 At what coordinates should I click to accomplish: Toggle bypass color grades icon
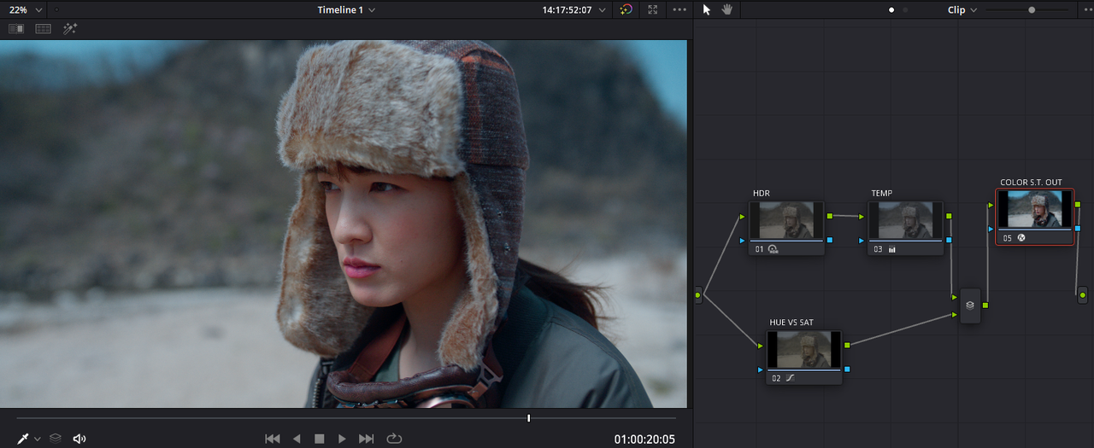click(626, 9)
